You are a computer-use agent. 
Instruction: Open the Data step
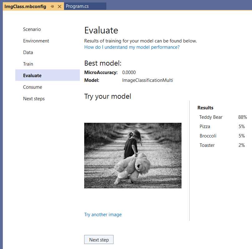pos(28,52)
